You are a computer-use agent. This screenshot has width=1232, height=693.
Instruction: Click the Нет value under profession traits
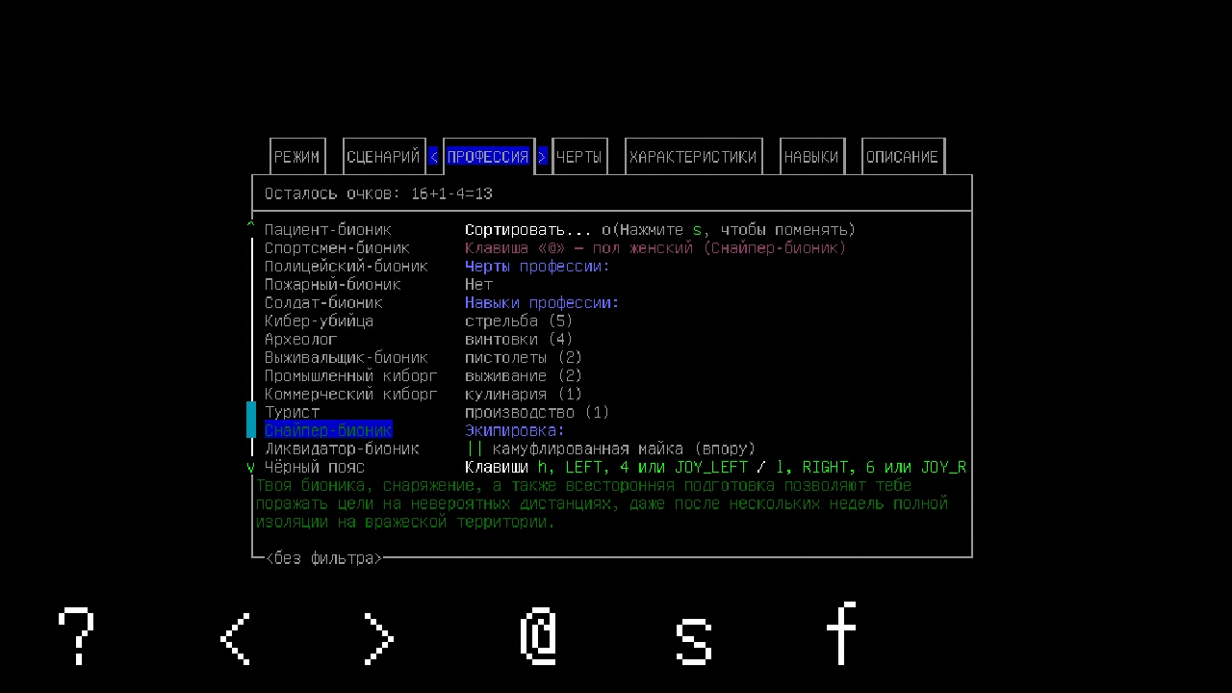click(x=478, y=285)
